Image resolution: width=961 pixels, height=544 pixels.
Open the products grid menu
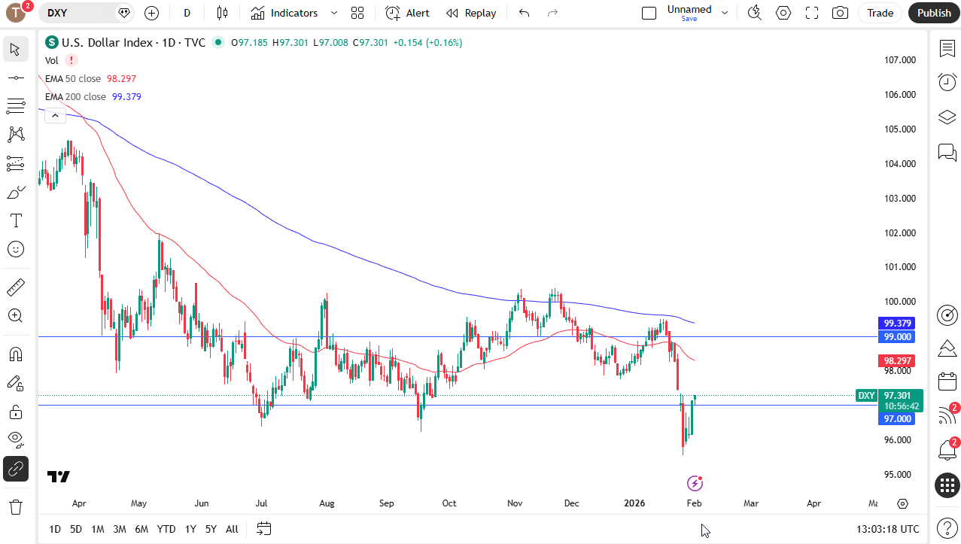(947, 485)
